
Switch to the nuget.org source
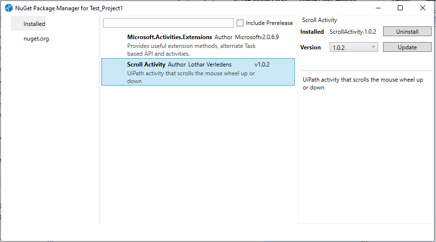point(36,39)
